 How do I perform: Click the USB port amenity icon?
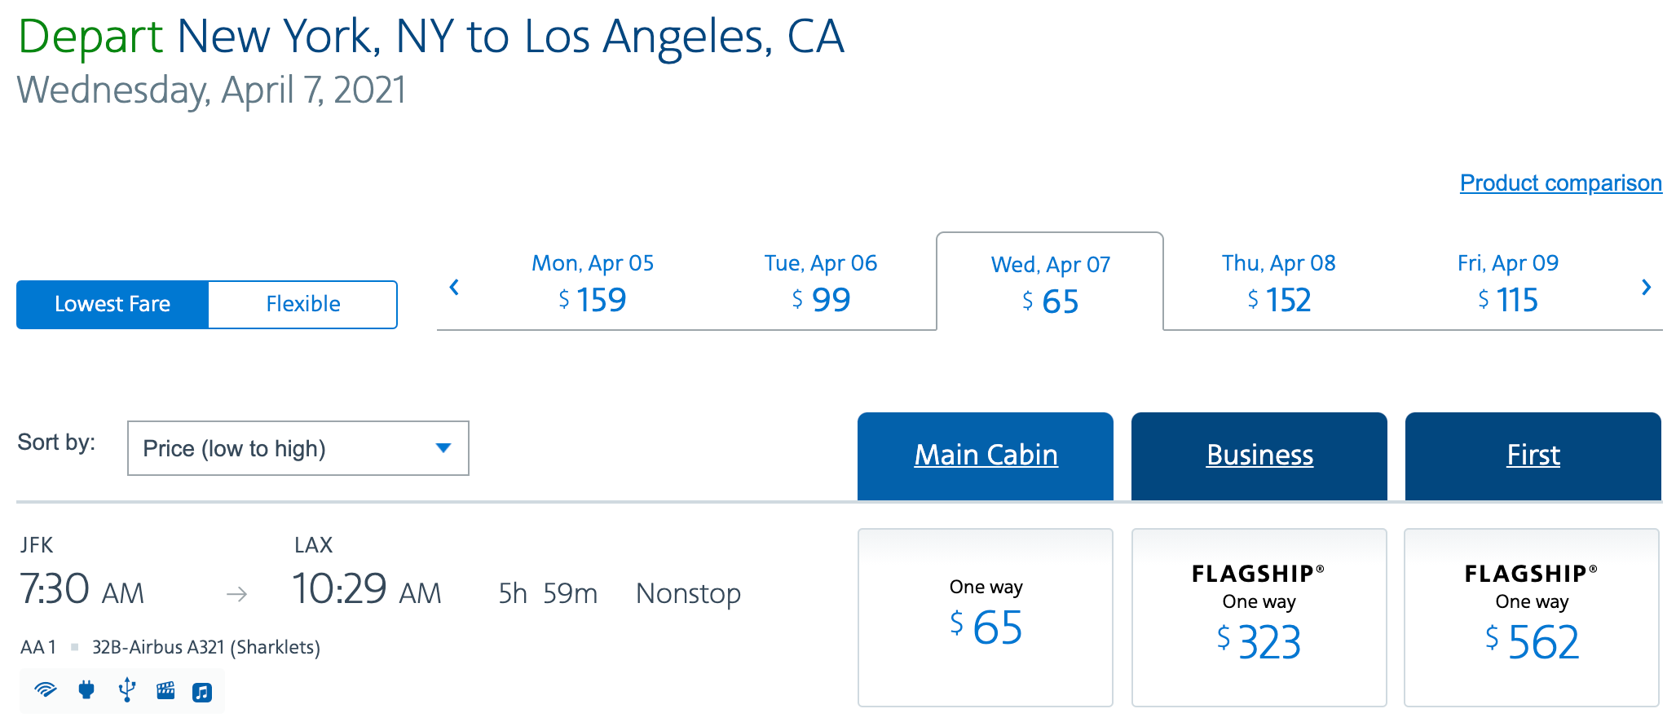click(x=126, y=690)
